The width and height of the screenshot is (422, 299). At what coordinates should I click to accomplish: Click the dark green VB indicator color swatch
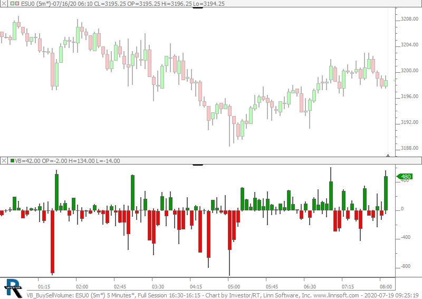(12, 161)
